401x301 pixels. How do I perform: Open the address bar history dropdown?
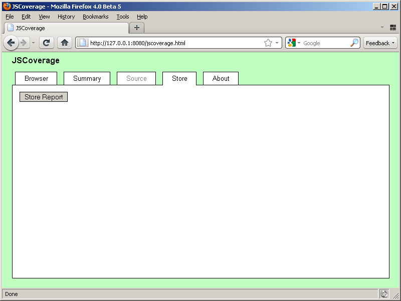[x=277, y=43]
